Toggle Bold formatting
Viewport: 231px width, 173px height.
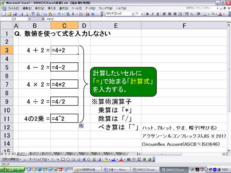coord(147,14)
